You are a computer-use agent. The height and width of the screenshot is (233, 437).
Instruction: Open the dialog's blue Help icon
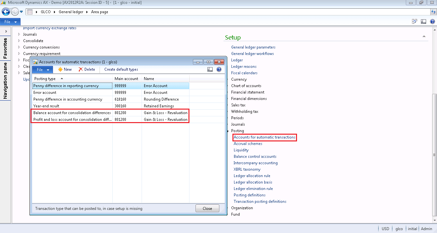[219, 69]
